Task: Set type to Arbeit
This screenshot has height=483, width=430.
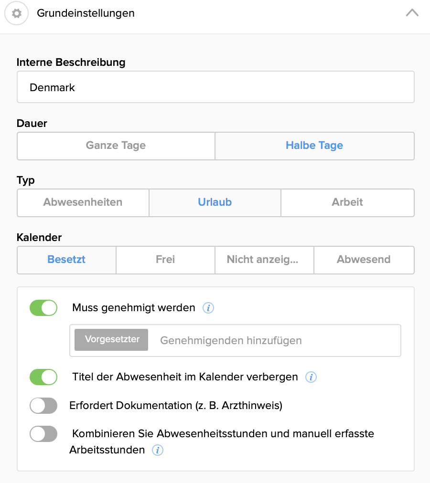Action: point(347,202)
